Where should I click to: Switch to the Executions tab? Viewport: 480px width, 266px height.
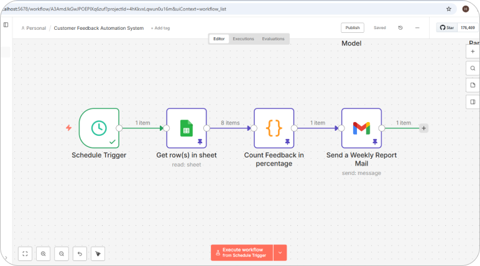[x=243, y=39]
